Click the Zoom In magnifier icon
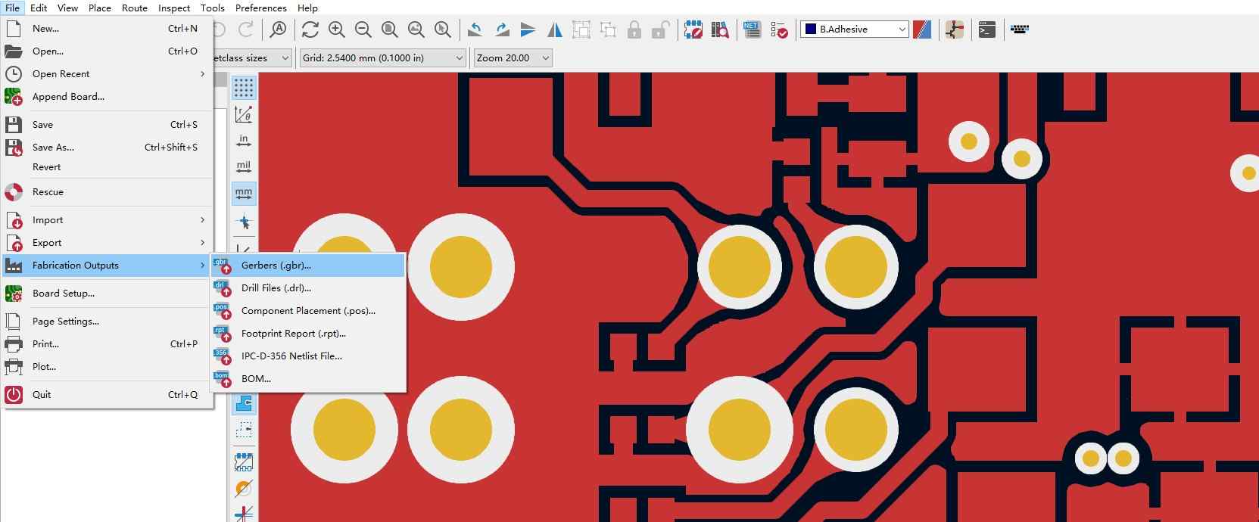The width and height of the screenshot is (1259, 522). (336, 30)
